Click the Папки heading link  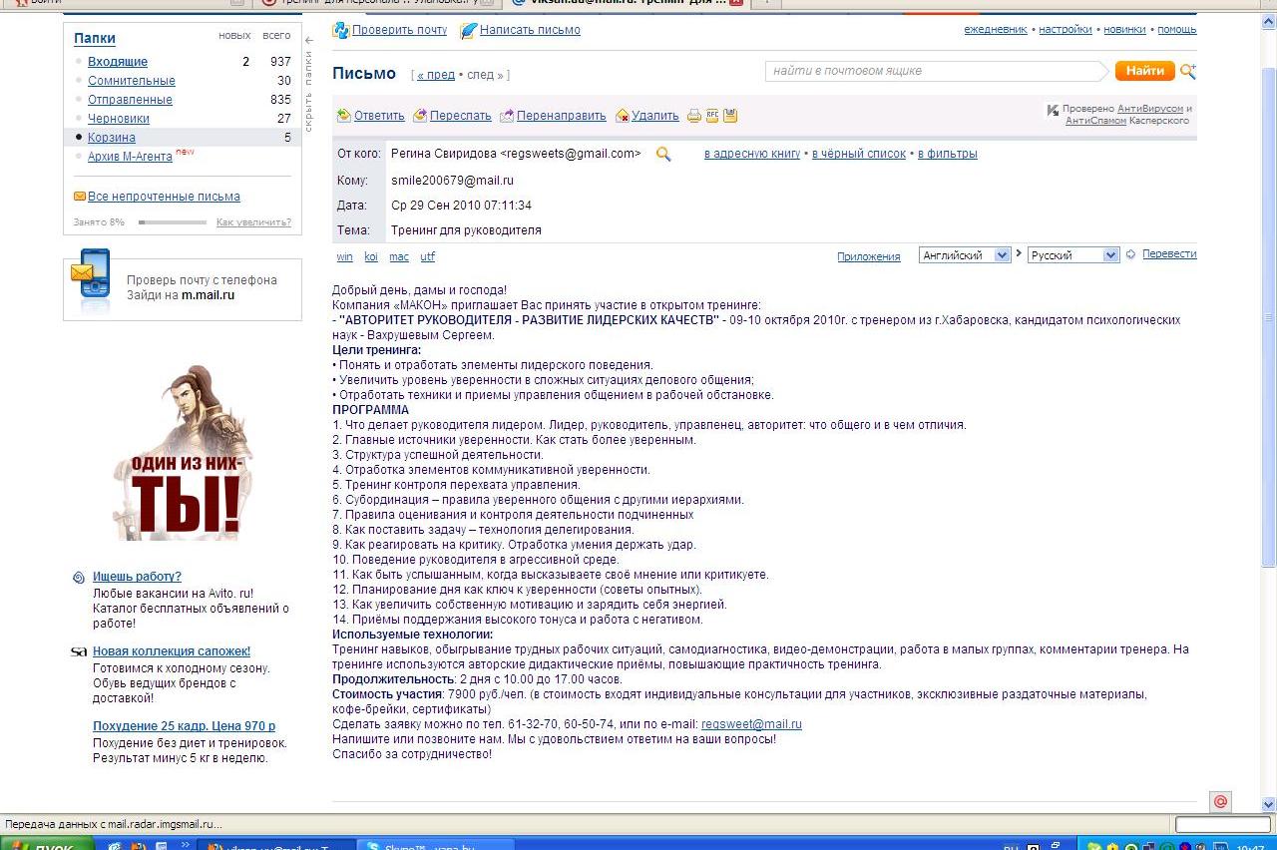click(95, 38)
